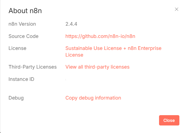View all third-party licenses

click(97, 67)
